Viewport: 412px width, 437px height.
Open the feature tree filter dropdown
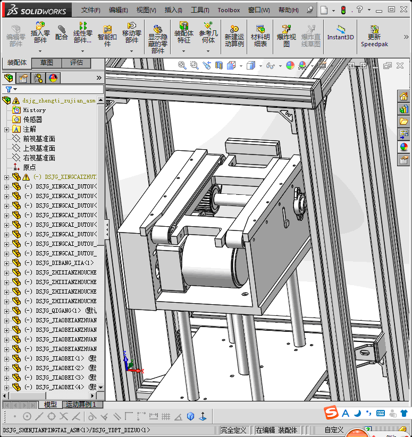click(11, 89)
